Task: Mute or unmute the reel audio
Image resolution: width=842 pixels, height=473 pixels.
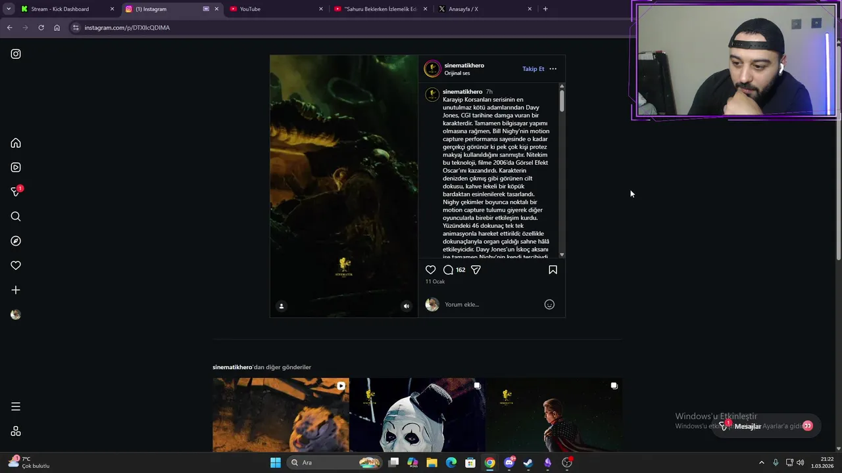Action: (x=406, y=306)
